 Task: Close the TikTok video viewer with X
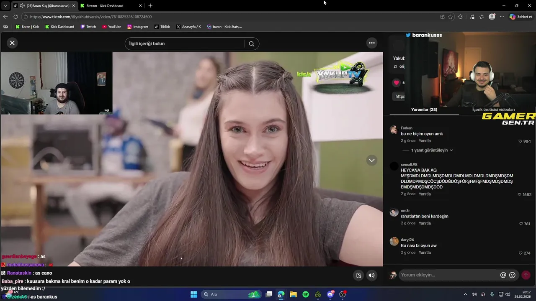[x=12, y=43]
